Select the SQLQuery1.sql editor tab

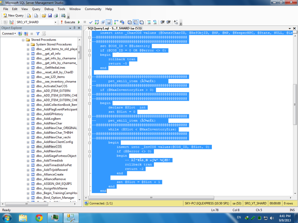[115, 28]
